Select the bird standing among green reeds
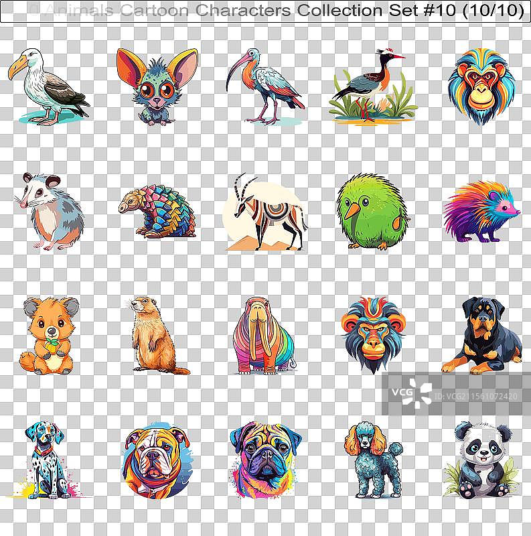The height and width of the screenshot is (536, 531). click(370, 87)
